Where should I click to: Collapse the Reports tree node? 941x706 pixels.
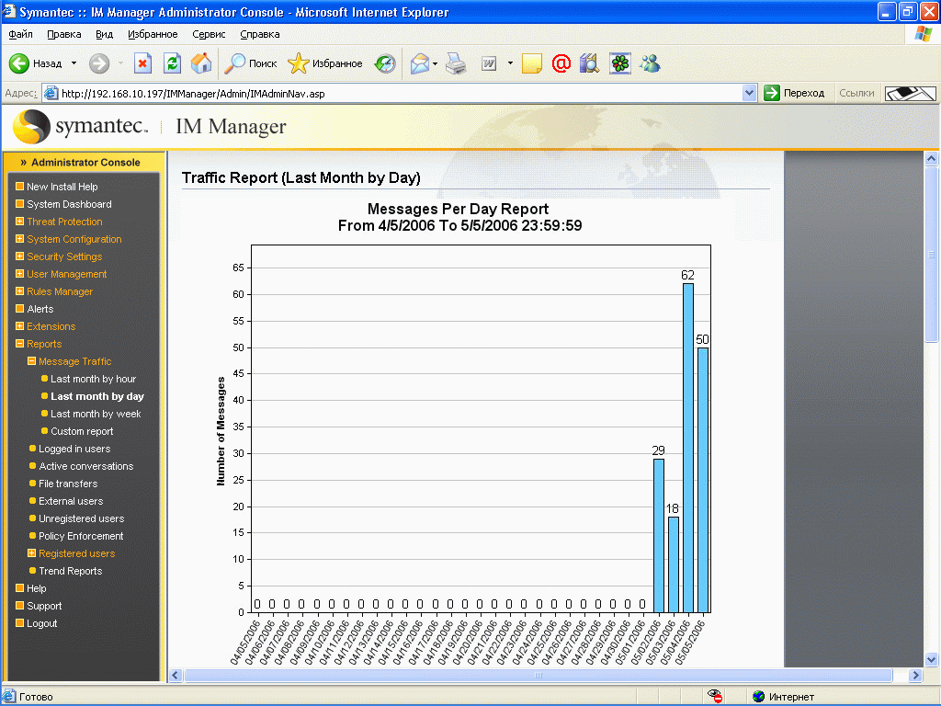pos(19,344)
